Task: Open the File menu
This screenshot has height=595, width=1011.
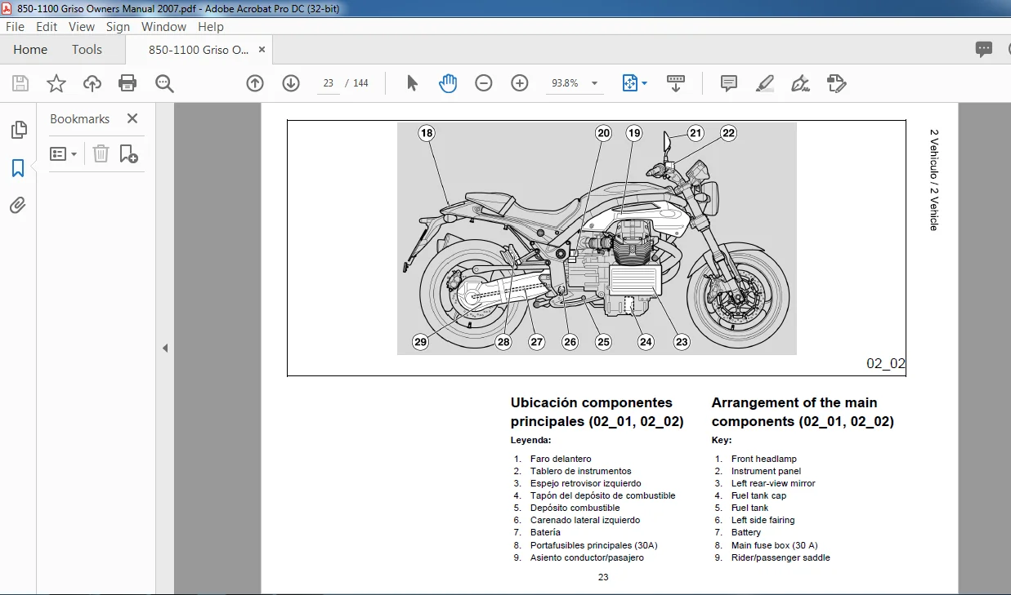Action: (x=16, y=27)
